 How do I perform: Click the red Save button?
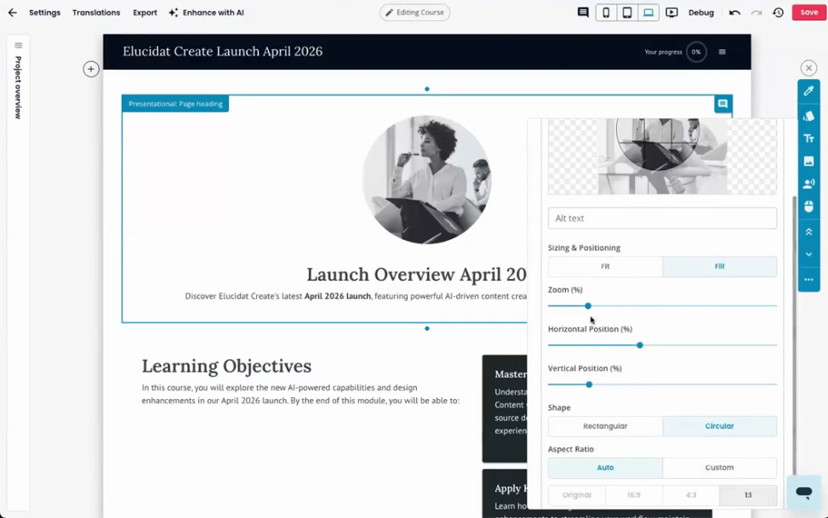(x=808, y=13)
